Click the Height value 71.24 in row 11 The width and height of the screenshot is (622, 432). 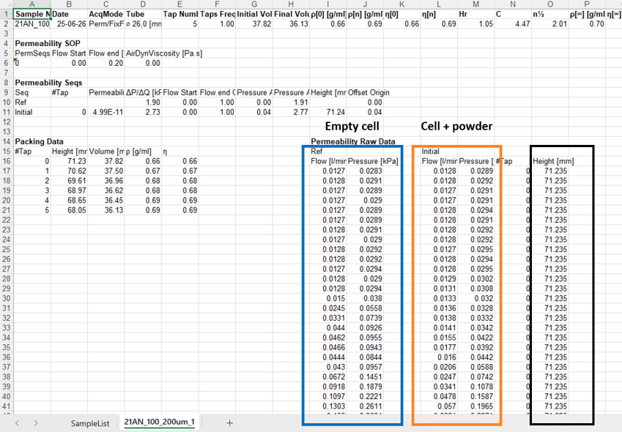point(327,112)
